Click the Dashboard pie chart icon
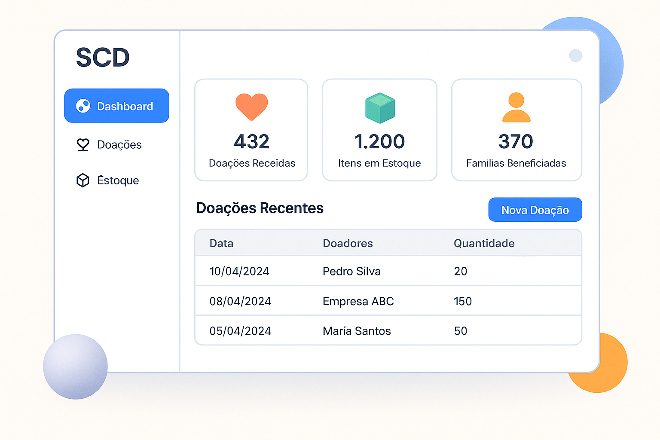 coord(83,106)
